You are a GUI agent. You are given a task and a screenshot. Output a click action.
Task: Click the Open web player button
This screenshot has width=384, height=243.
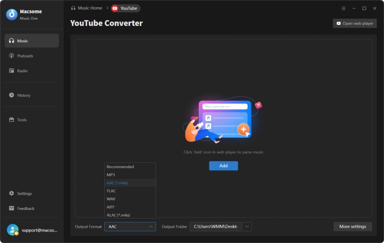(x=355, y=23)
